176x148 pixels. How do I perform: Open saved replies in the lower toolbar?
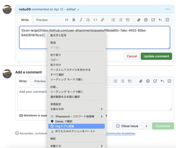(162, 81)
